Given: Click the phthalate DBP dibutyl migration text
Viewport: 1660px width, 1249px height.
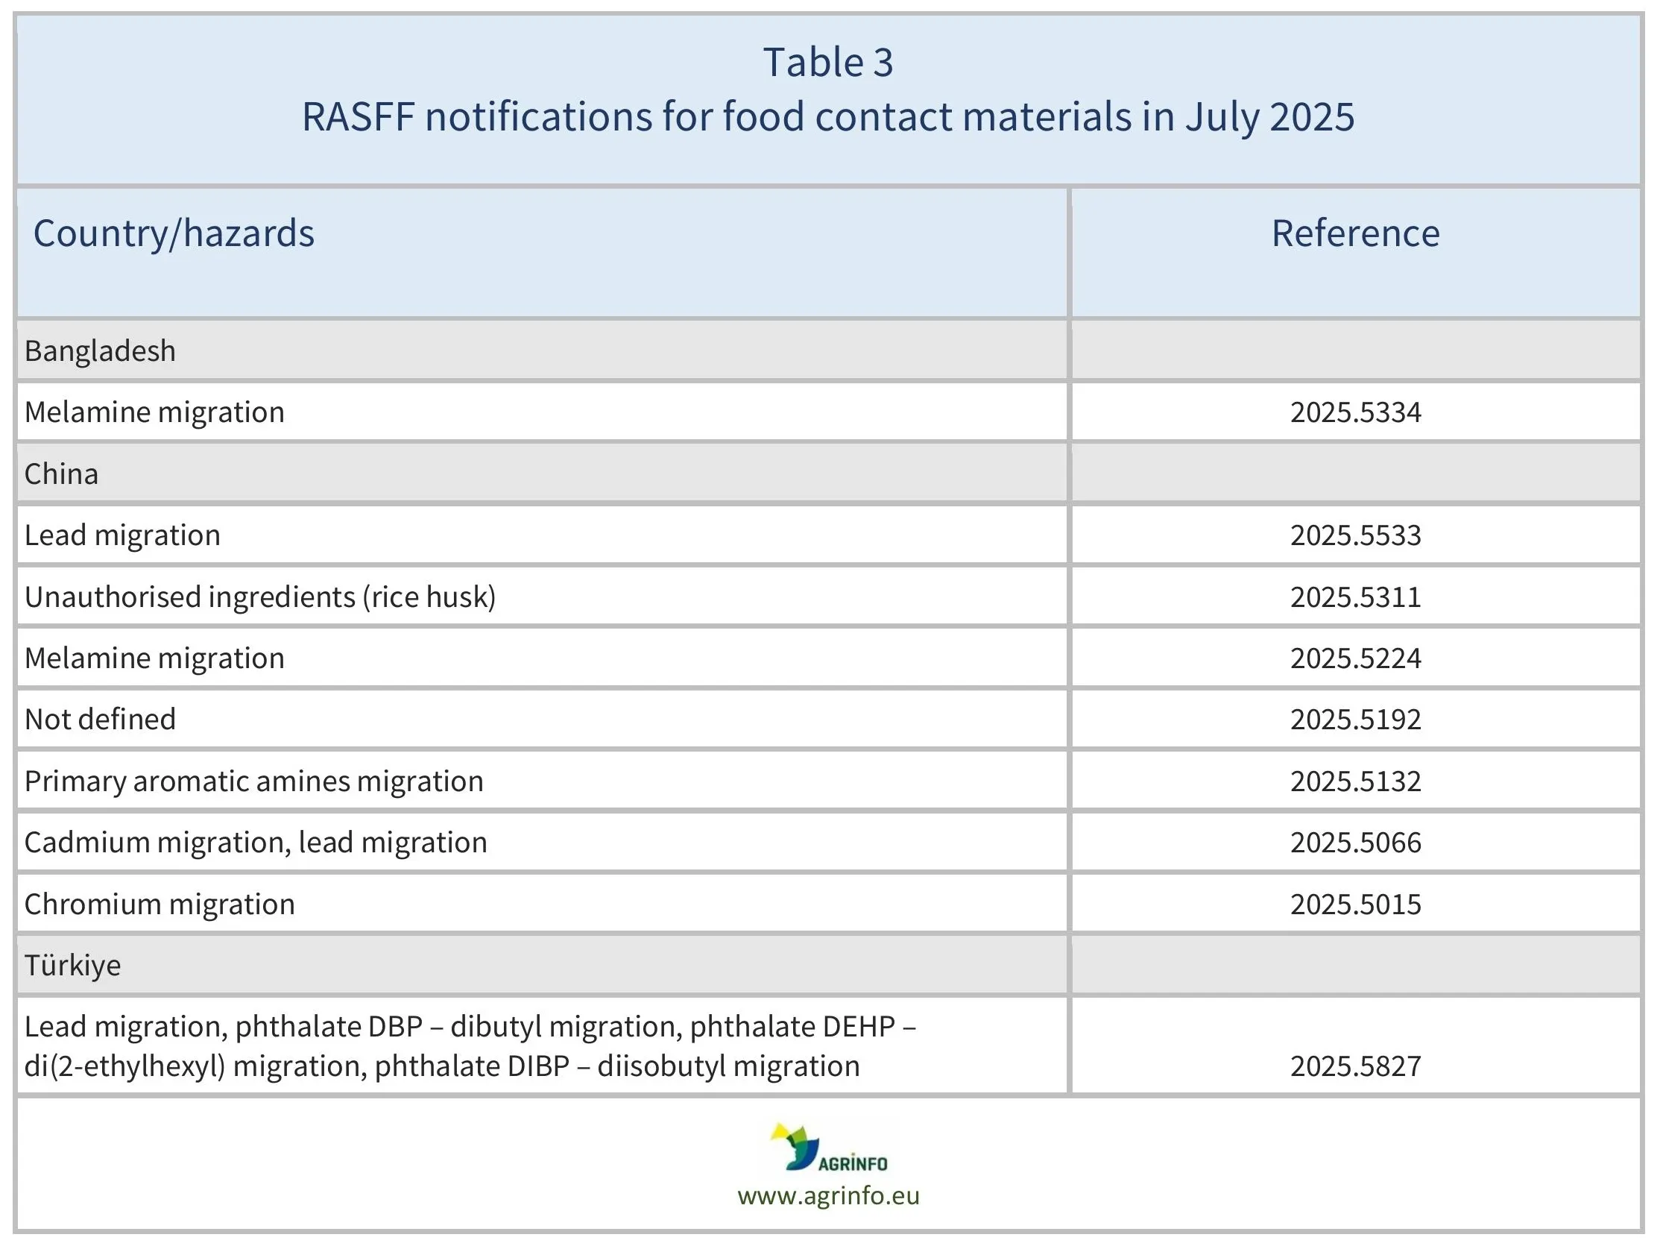Looking at the screenshot, I should pos(458,1026).
